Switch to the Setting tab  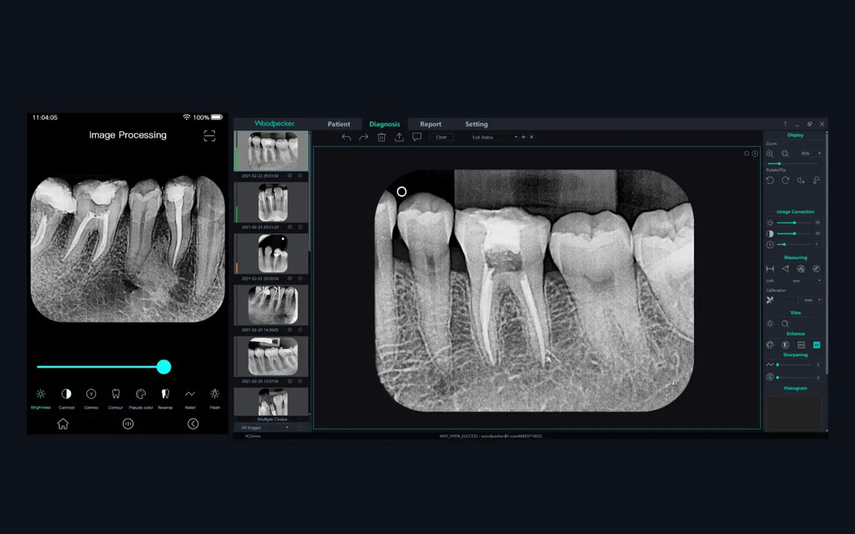[476, 124]
